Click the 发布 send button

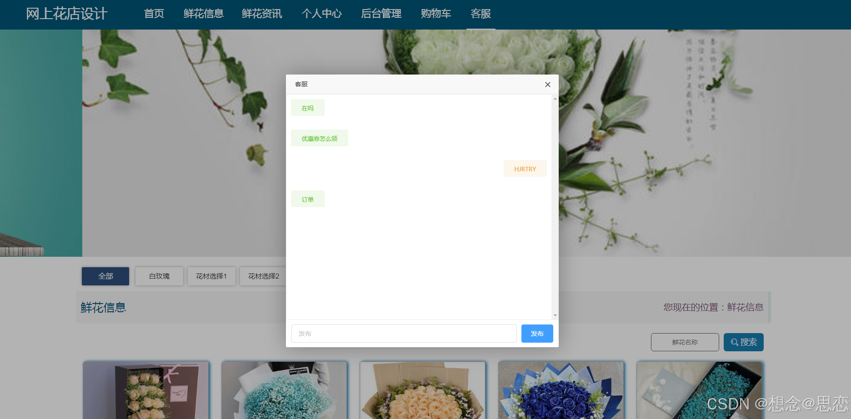click(537, 334)
